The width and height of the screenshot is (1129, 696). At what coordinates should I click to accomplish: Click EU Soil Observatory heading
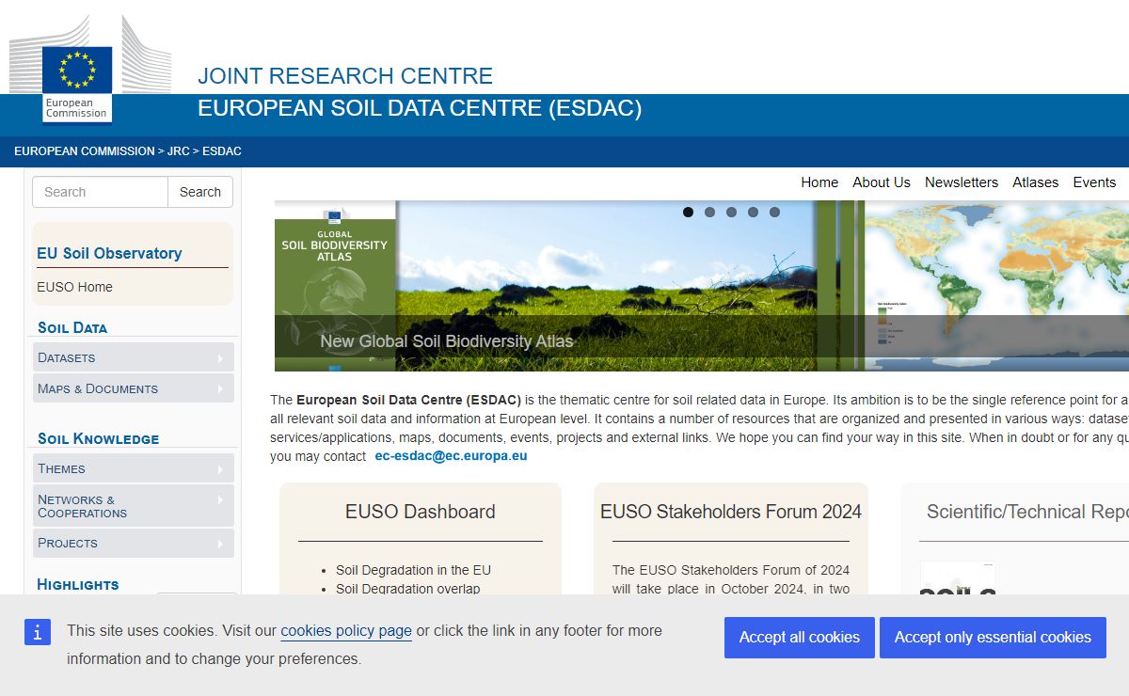coord(109,253)
